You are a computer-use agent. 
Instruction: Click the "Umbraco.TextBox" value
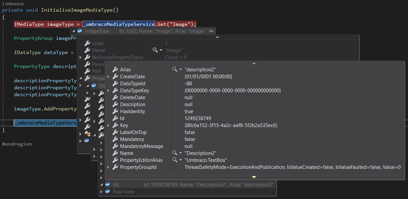[206, 160]
